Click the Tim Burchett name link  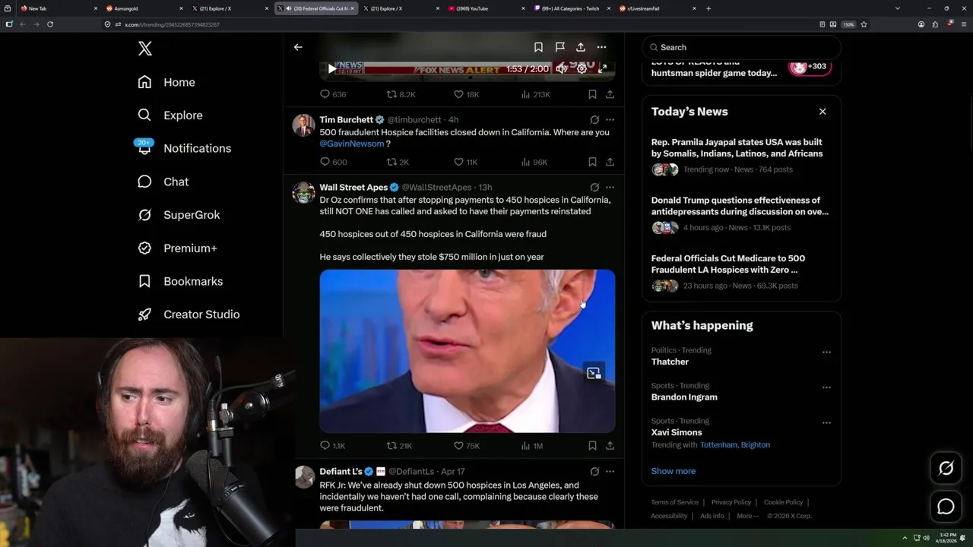pos(346,119)
